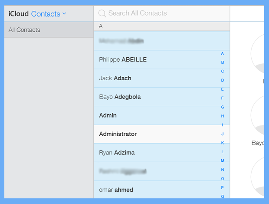Select the Admin contact
Viewport: 269px width, 204px height.
coord(108,115)
